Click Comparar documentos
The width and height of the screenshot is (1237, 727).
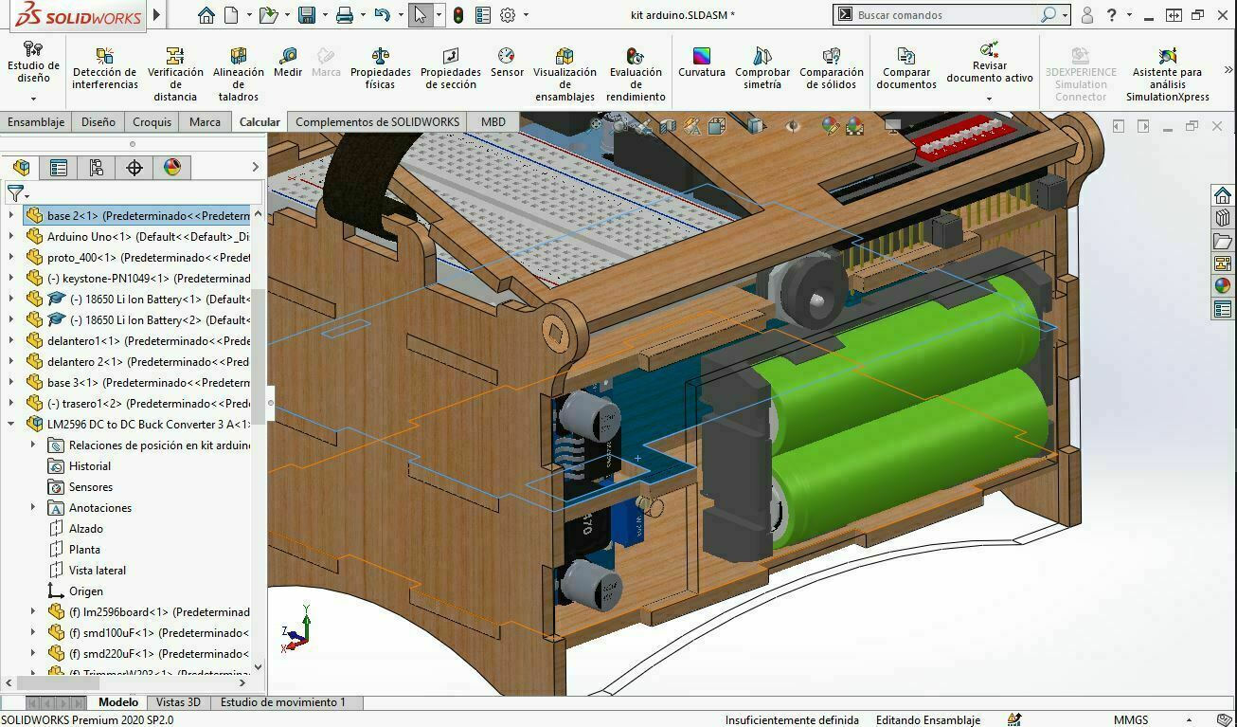tap(905, 68)
